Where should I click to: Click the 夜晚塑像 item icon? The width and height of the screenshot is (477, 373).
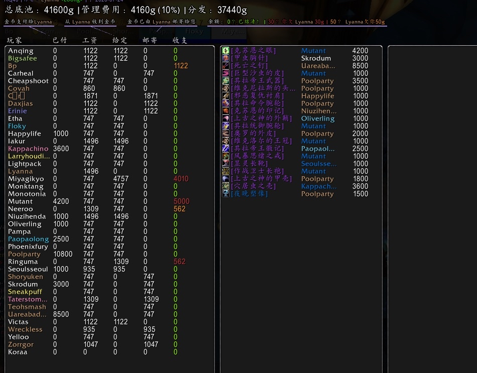tap(225, 194)
